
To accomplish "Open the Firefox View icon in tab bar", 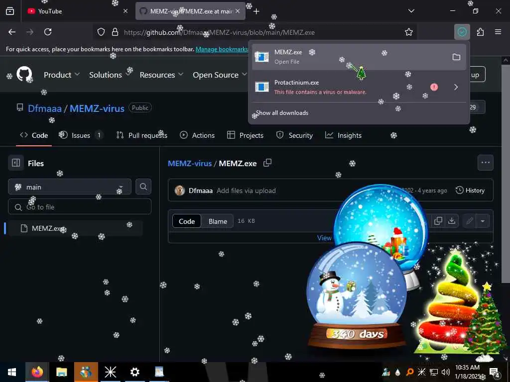I will tap(10, 11).
